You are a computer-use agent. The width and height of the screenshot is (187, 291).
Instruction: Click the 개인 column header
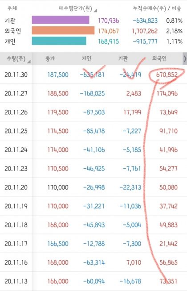[86, 58]
